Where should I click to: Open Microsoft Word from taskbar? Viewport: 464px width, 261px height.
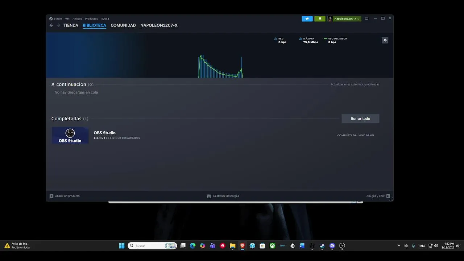point(302,246)
